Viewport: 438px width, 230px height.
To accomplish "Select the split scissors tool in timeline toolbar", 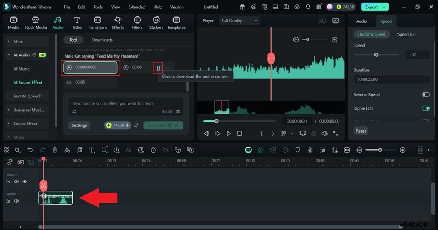I will (67, 150).
